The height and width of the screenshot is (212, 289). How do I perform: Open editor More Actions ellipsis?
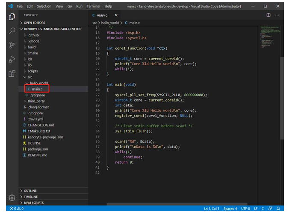click(x=277, y=15)
